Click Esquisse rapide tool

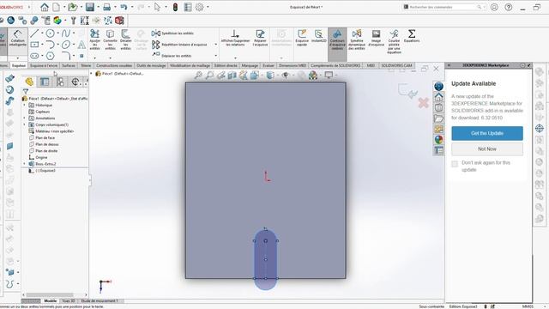pos(302,38)
